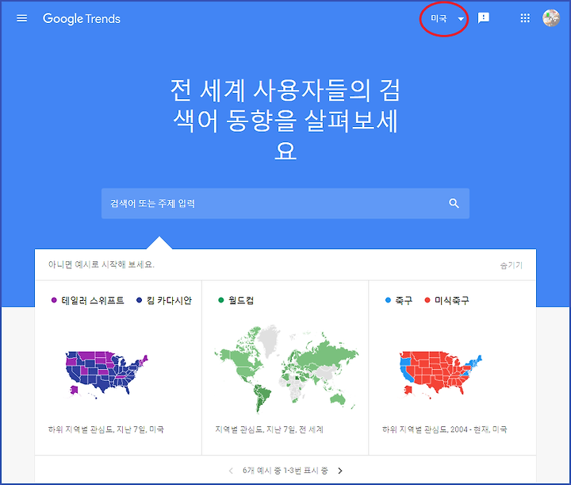571x485 pixels.
Task: Click 숨기기 to hide examples
Action: [511, 265]
